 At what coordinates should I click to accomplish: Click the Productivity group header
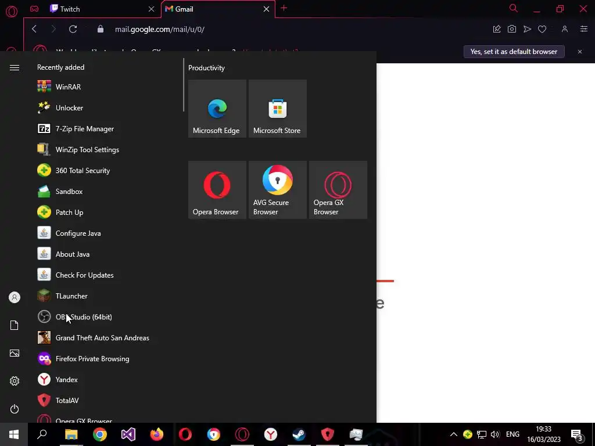point(206,68)
